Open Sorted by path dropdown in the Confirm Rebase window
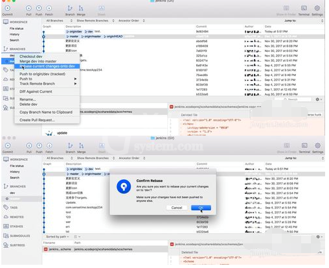The height and width of the screenshot is (268, 329). pyautogui.click(x=58, y=237)
